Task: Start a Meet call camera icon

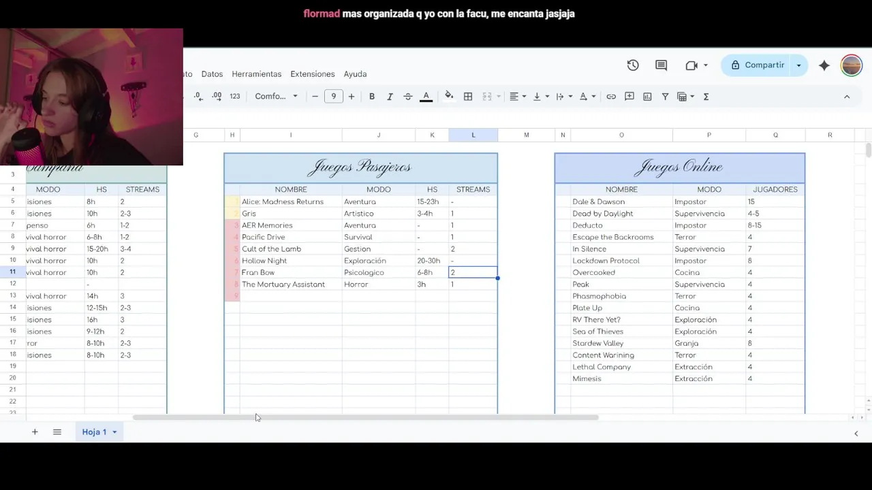Action: [691, 65]
